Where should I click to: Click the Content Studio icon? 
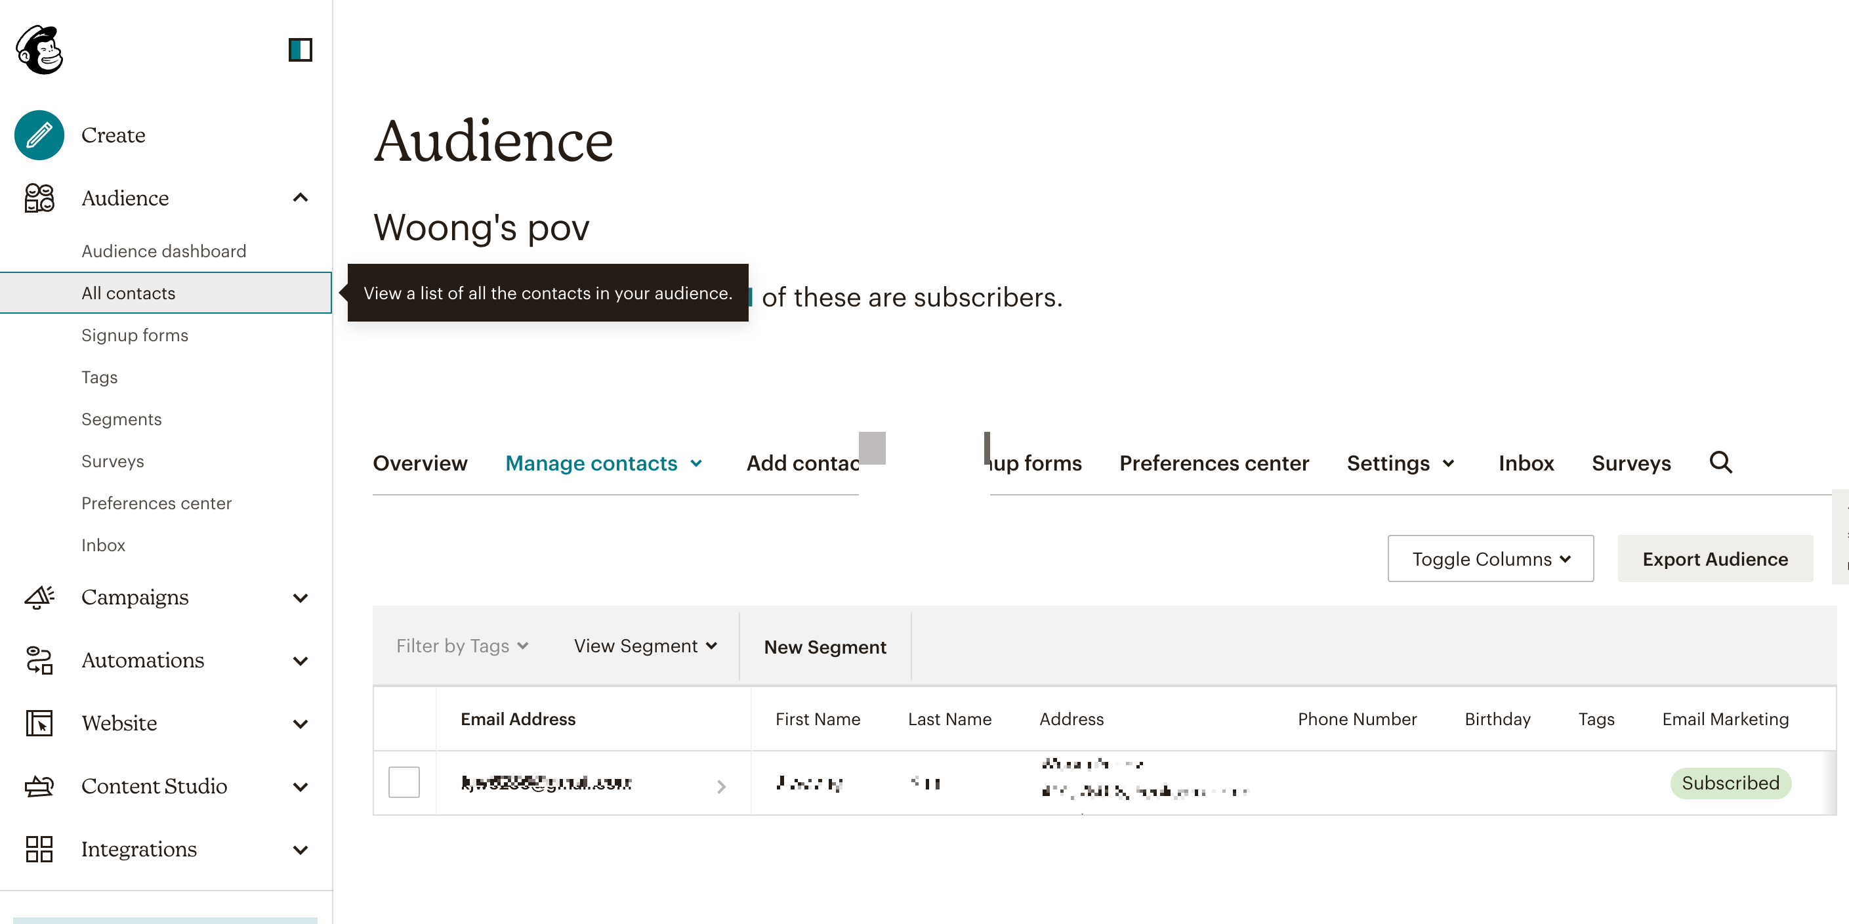point(39,786)
